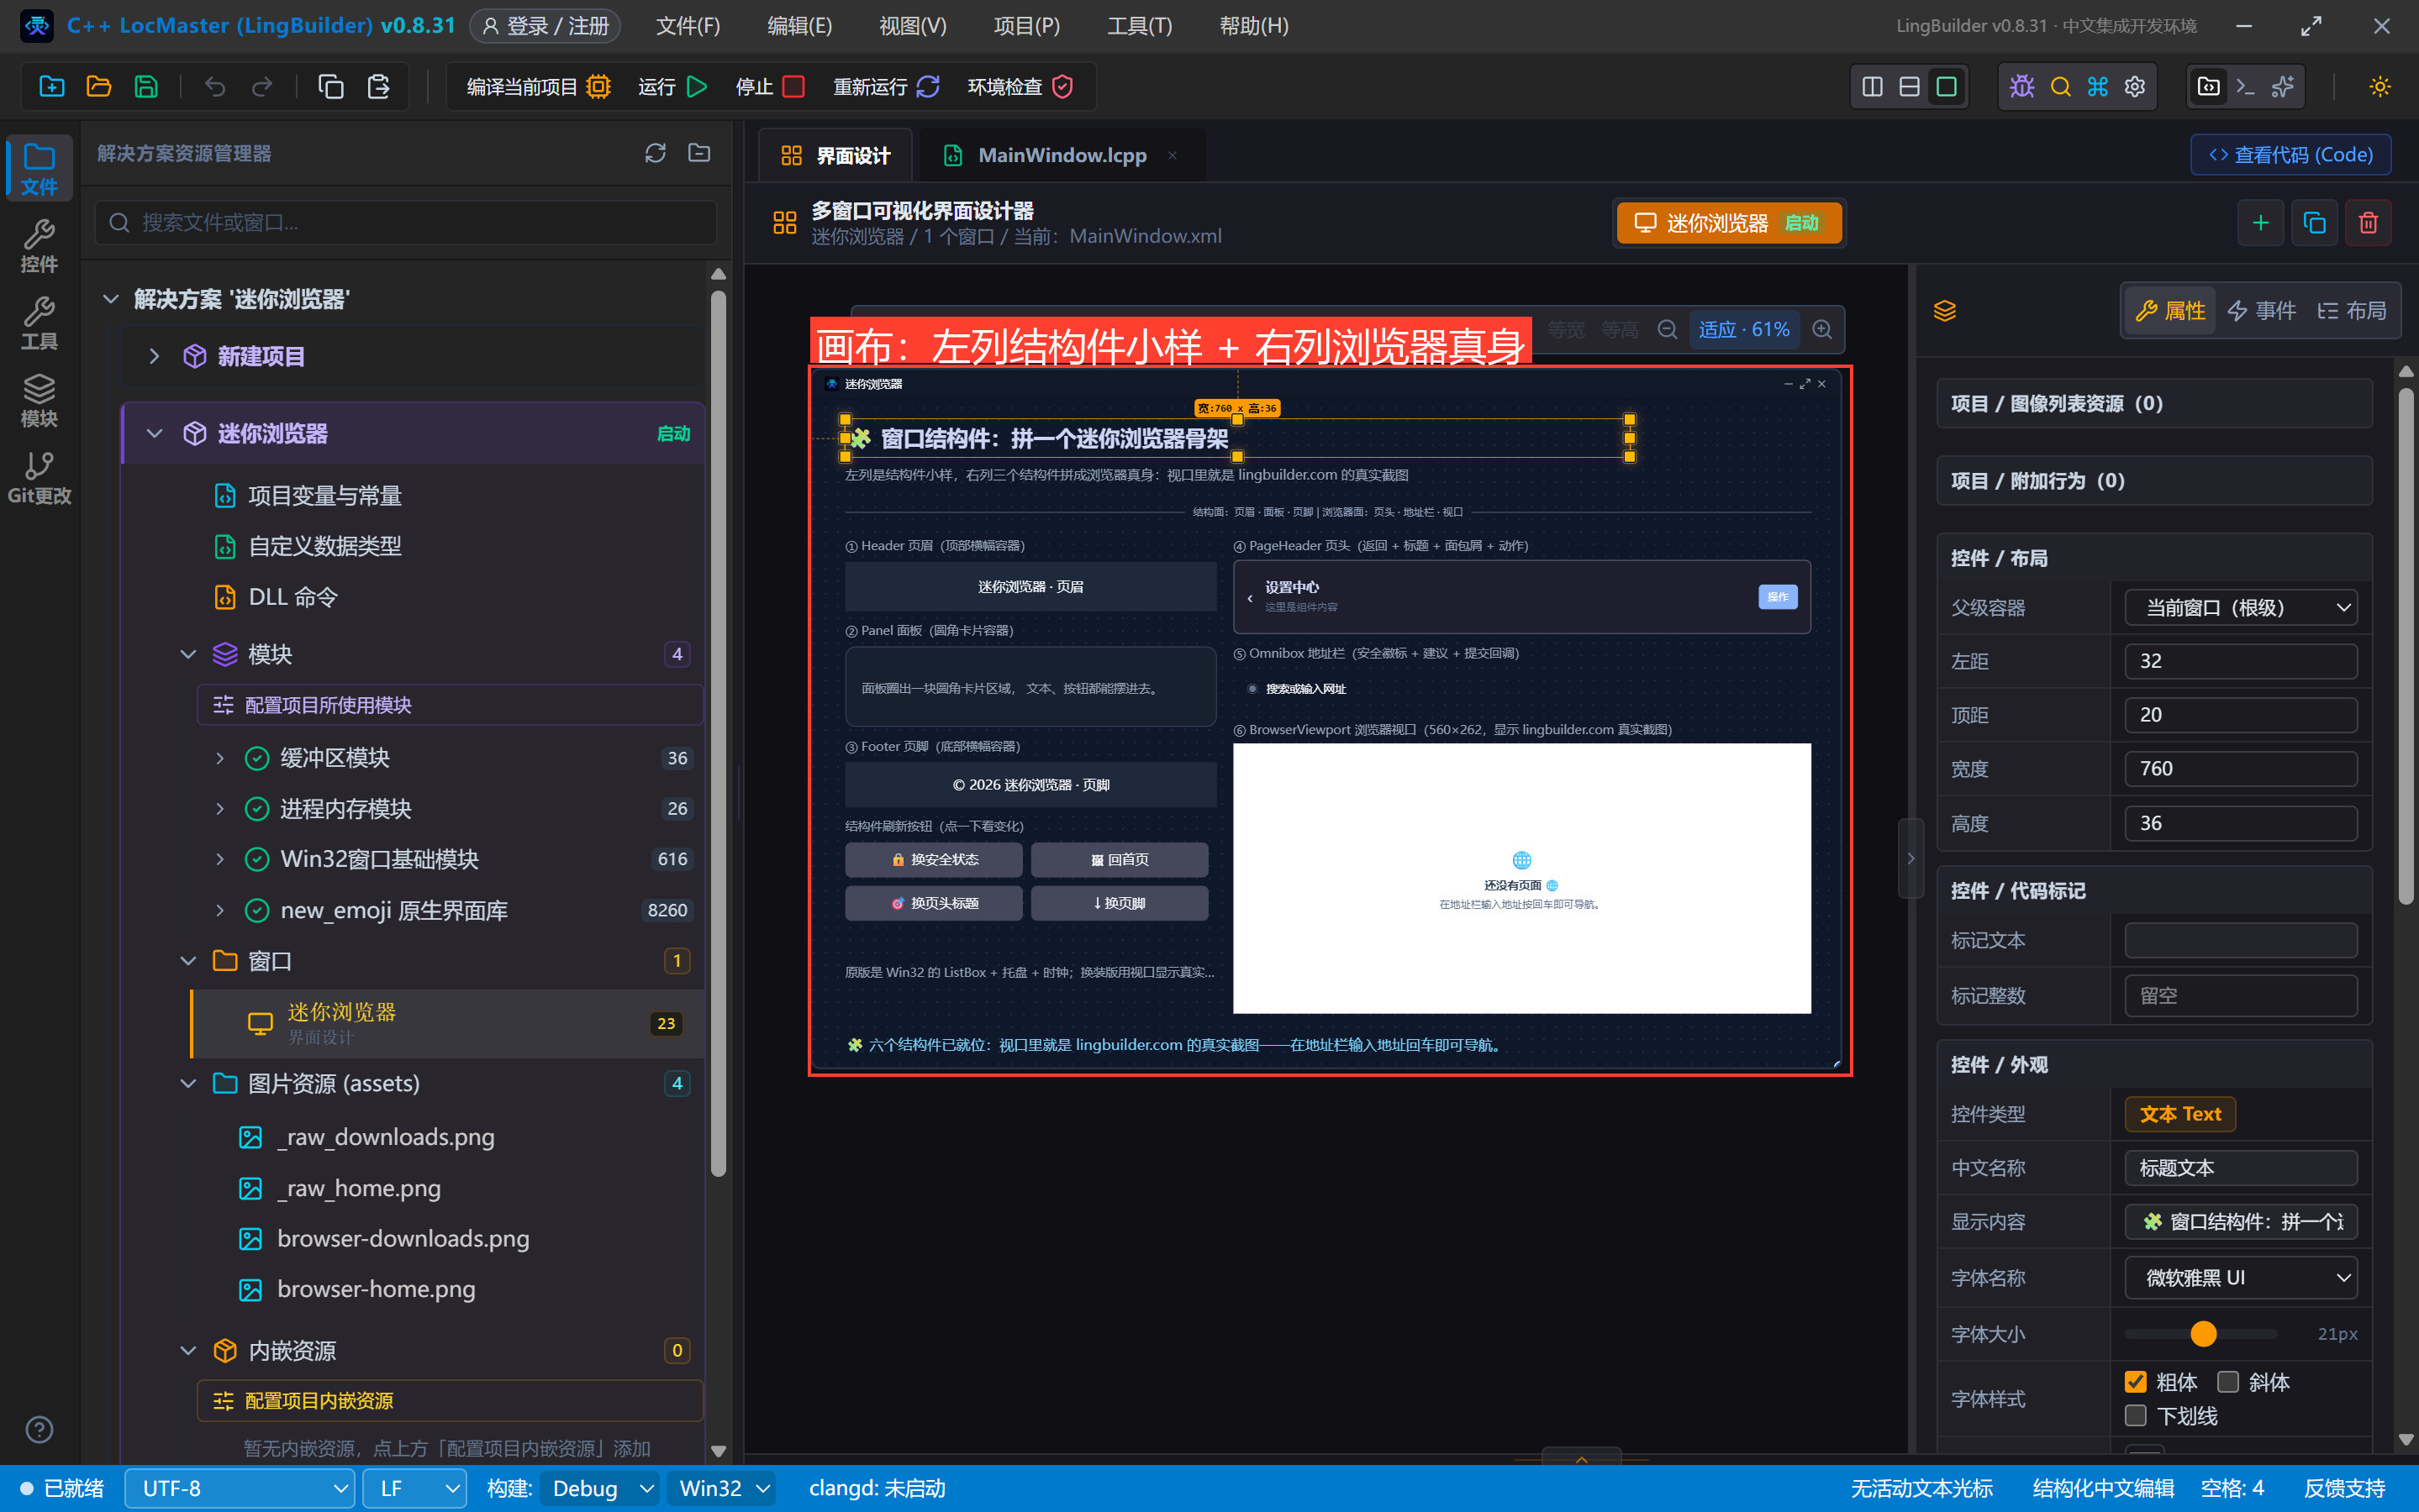The image size is (2419, 1512).
Task: Click the debug bug icon
Action: point(2021,87)
